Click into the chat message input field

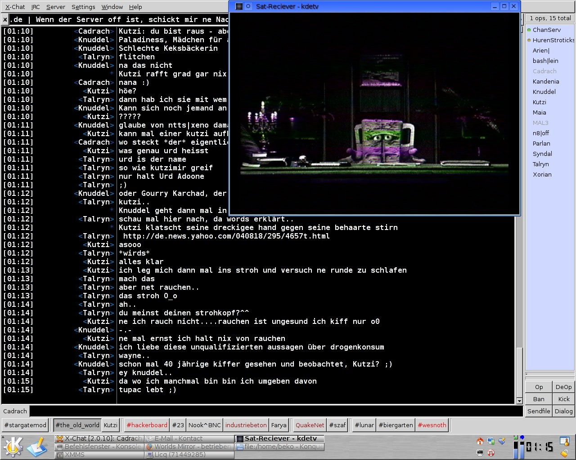point(276,411)
